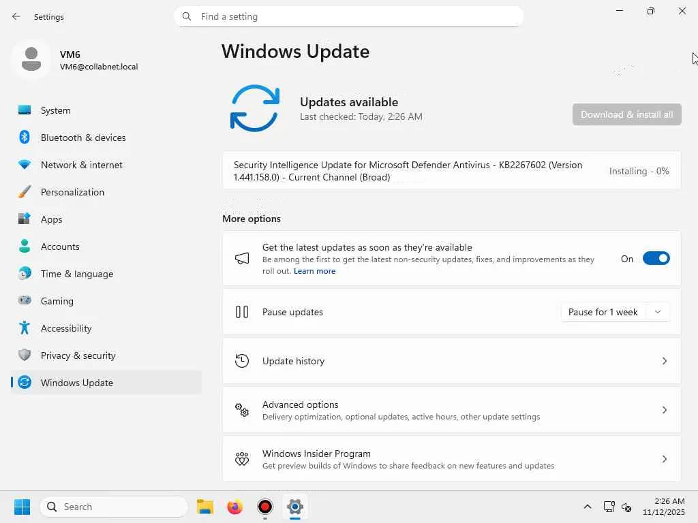
Task: Click Download & install all button
Action: [627, 114]
